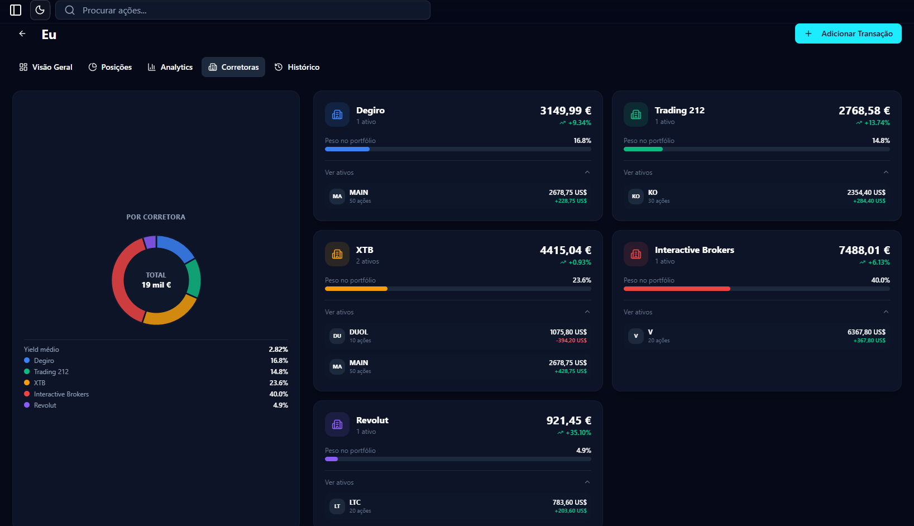Click the Revolut portfolio weight bar
This screenshot has height=526, width=914.
(458, 459)
